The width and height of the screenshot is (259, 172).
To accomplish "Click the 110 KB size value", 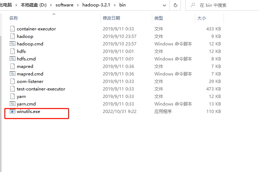I will coord(214,112).
